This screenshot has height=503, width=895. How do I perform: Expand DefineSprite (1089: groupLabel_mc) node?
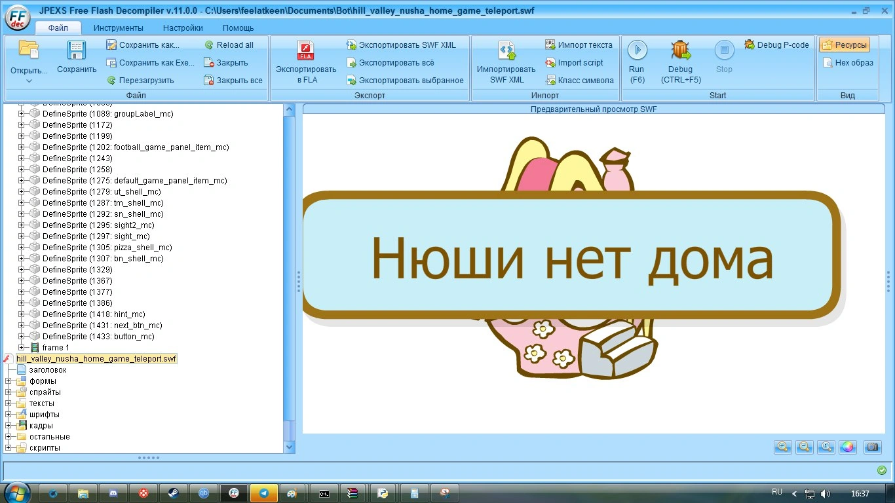pyautogui.click(x=21, y=114)
